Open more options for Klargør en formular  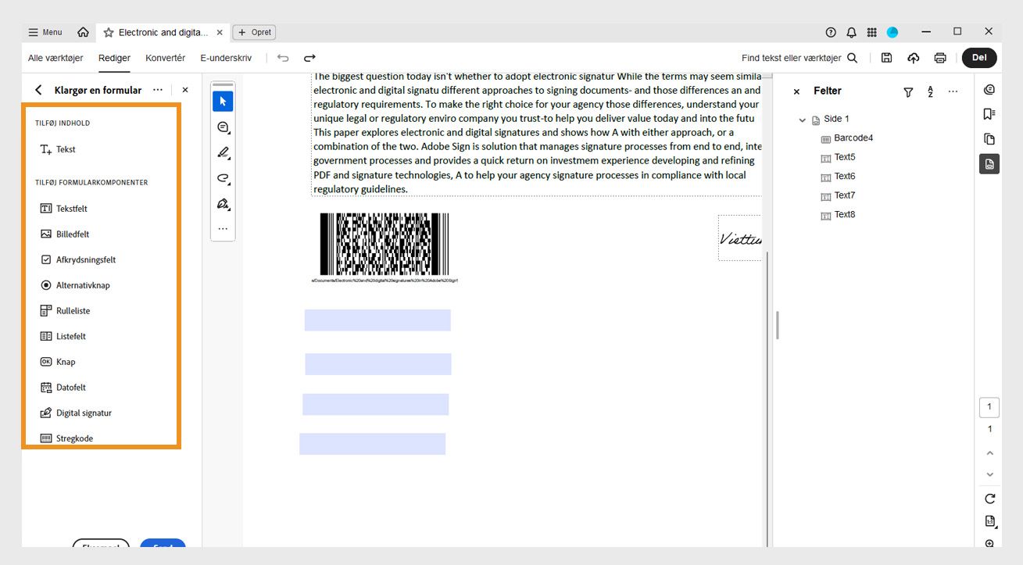pyautogui.click(x=158, y=90)
